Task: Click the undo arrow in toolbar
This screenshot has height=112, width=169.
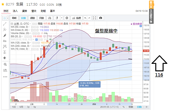Action: 85,18
